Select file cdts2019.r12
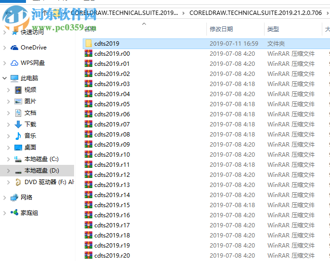The image size is (330, 261). click(x=112, y=175)
